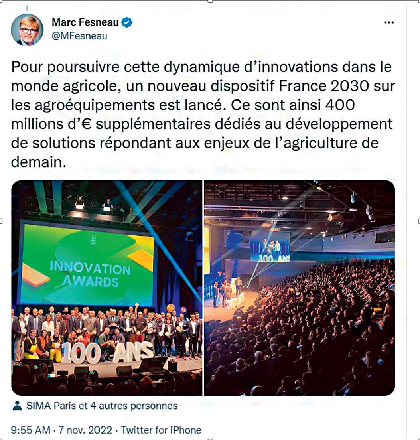Click the blue verified badge
The height and width of the screenshot is (440, 420).
(127, 22)
